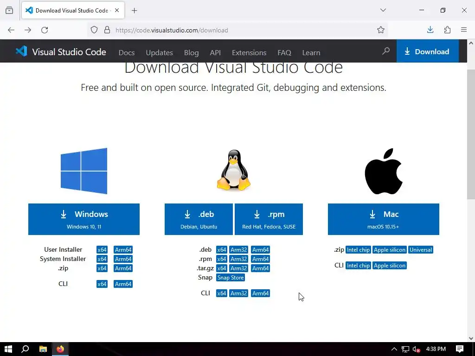
Task: Download the Mac macOS 10.15+ build
Action: tap(384, 219)
